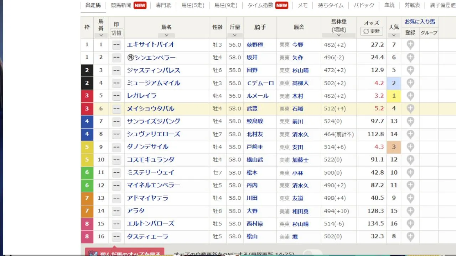Viewport: 456px width, 256px height.
Task: Open jockey page for ルメール
Action: (x=258, y=96)
